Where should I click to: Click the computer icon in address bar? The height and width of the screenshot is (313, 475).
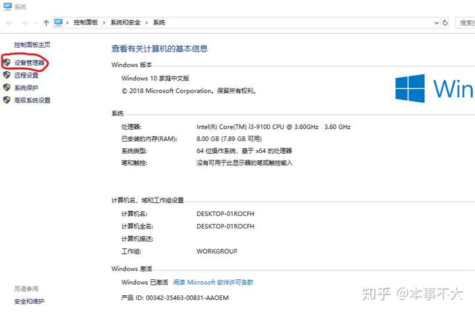click(x=58, y=22)
